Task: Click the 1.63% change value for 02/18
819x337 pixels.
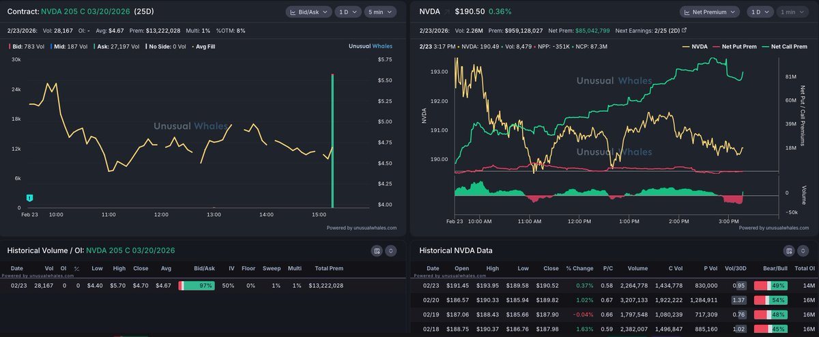Action: click(586, 329)
